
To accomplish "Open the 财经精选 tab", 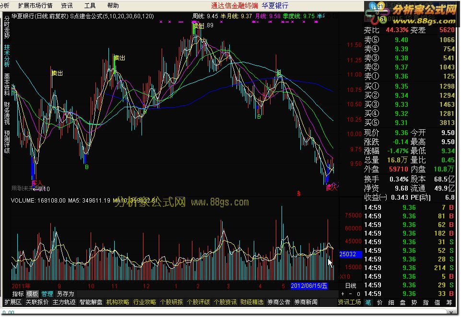I will [252, 302].
